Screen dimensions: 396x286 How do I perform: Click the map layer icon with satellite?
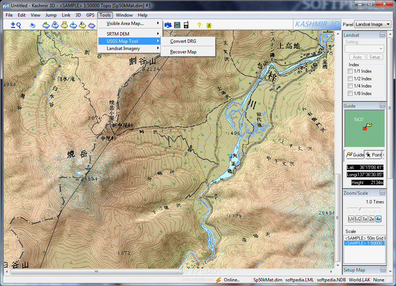55,25
